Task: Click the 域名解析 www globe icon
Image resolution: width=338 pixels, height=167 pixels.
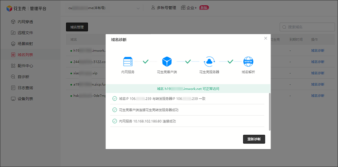Action: tap(248, 62)
